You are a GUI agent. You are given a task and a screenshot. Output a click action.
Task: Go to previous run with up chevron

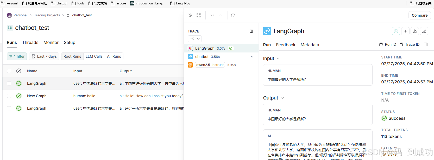coord(221,15)
